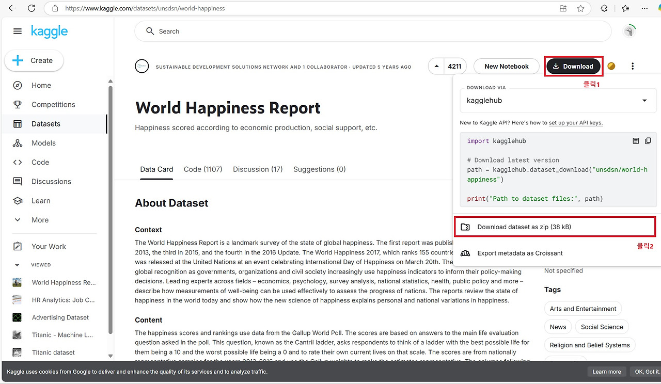The height and width of the screenshot is (384, 661).
Task: Click the browser back arrow
Action: tap(12, 8)
